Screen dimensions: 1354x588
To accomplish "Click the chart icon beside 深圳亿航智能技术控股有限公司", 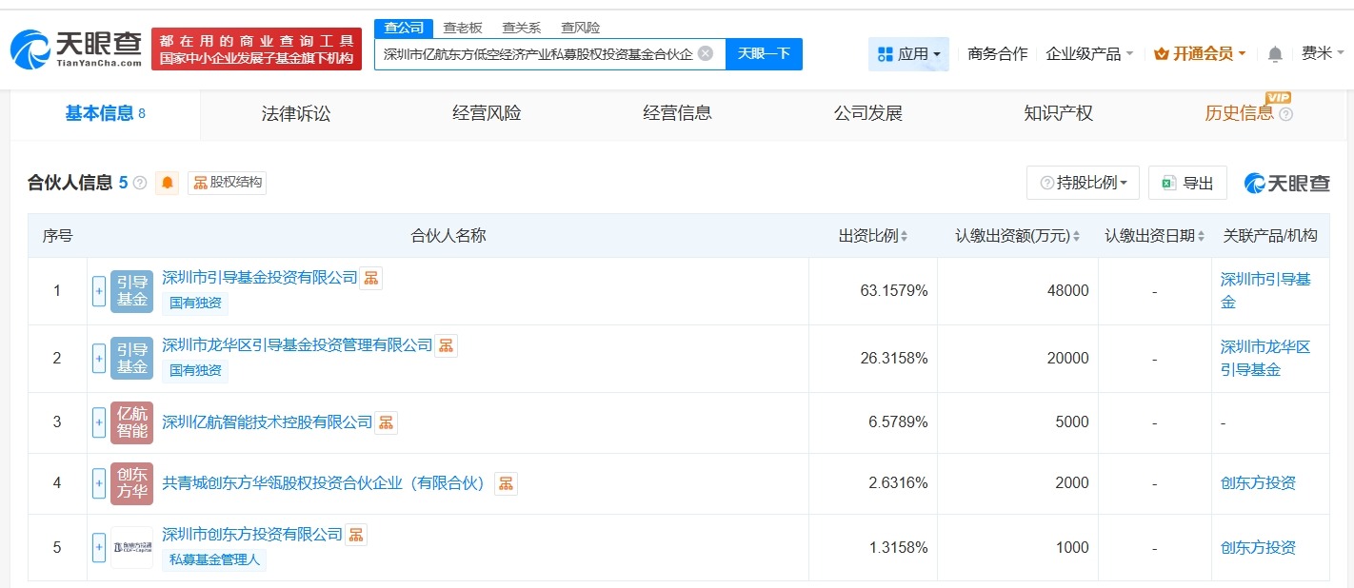I will [386, 422].
